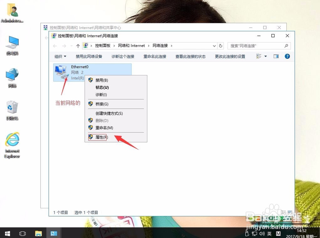Go back in network connections window
Viewport: 320px width, 238px height.
coord(55,46)
